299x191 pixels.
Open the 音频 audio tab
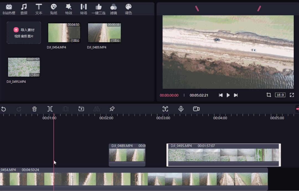point(24,9)
